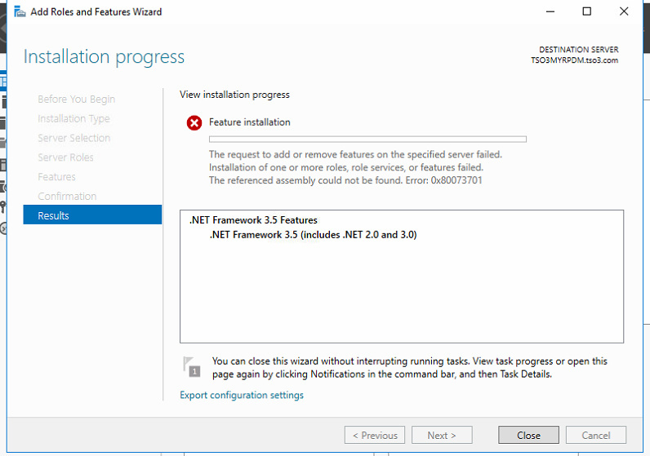
Task: Select the Confirmation step
Action: (67, 196)
